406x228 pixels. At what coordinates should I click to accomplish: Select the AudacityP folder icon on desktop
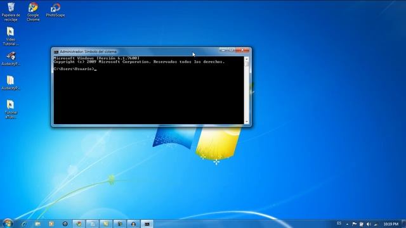11,83
